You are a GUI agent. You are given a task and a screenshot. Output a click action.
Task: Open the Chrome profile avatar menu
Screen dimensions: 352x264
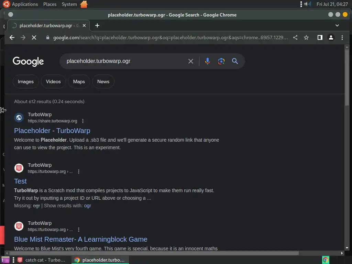pyautogui.click(x=331, y=37)
